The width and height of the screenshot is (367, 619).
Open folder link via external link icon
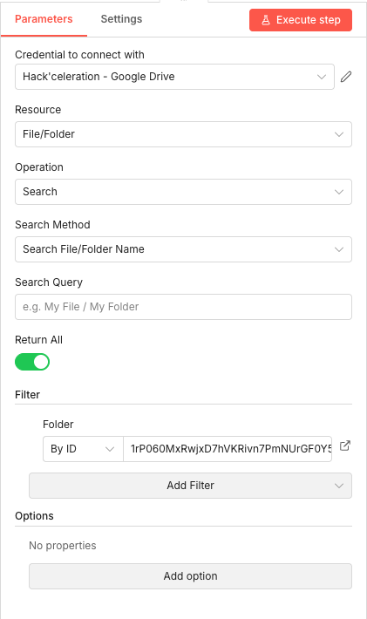(345, 446)
